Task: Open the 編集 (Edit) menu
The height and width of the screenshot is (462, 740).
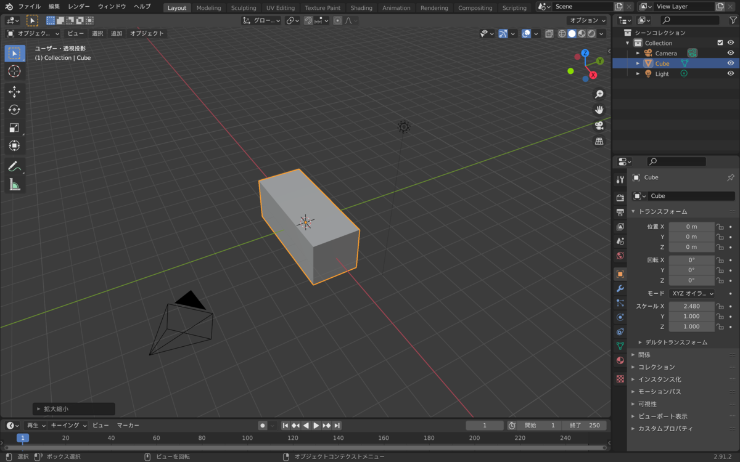Action: click(x=54, y=6)
